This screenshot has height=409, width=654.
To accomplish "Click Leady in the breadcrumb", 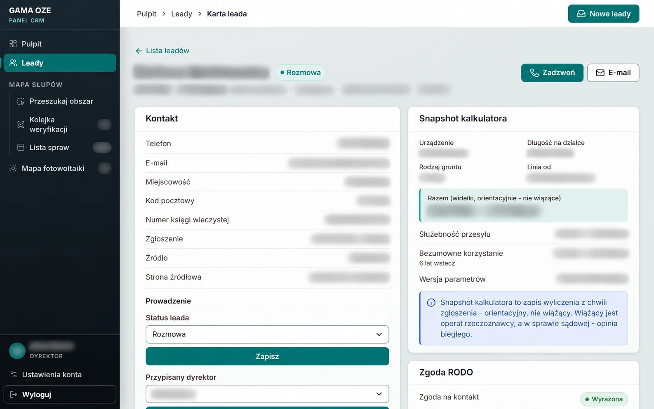I will (x=182, y=14).
